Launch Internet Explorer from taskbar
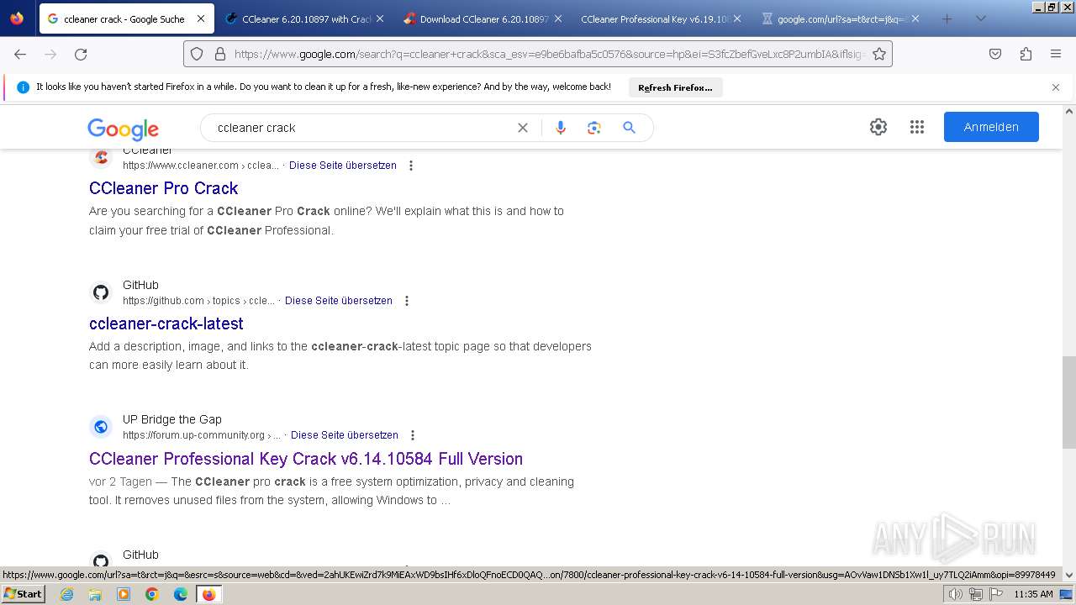The width and height of the screenshot is (1076, 605). coord(67,594)
